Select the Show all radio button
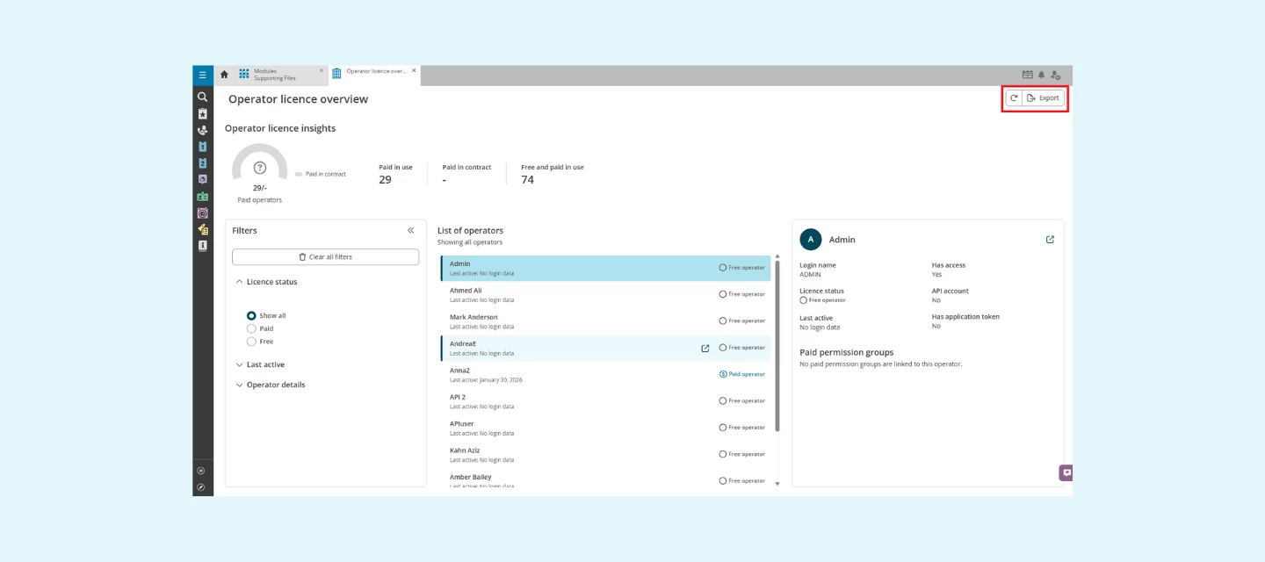The width and height of the screenshot is (1265, 562). (x=251, y=315)
